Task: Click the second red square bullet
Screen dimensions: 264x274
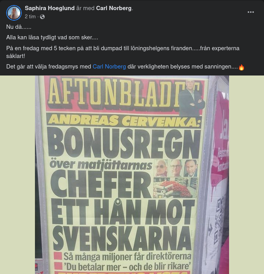Action: pyautogui.click(x=58, y=266)
